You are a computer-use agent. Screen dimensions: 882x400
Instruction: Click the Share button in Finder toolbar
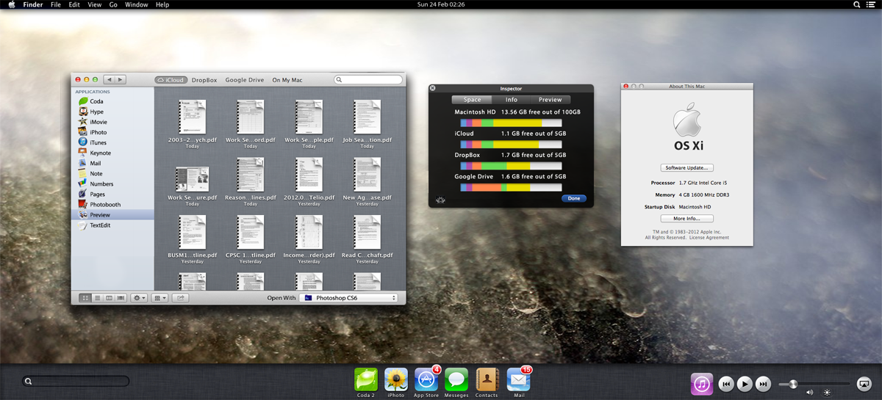point(180,298)
